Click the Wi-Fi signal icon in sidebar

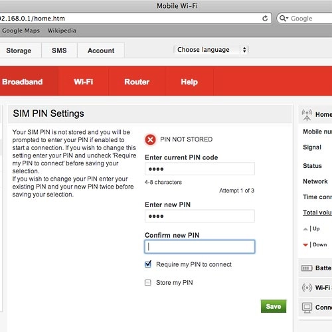(x=307, y=288)
